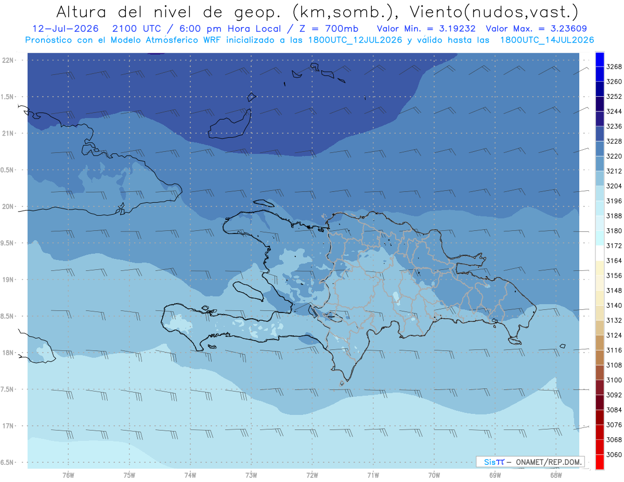The width and height of the screenshot is (624, 482).
Task: Click the chart title 'Altura del nivel de geop.'
Action: click(170, 11)
